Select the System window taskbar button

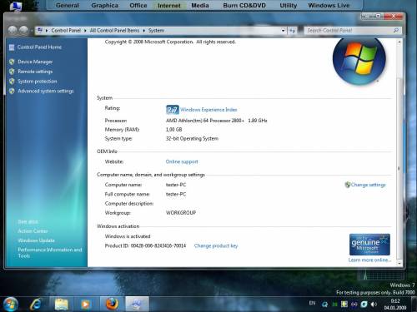137,305
